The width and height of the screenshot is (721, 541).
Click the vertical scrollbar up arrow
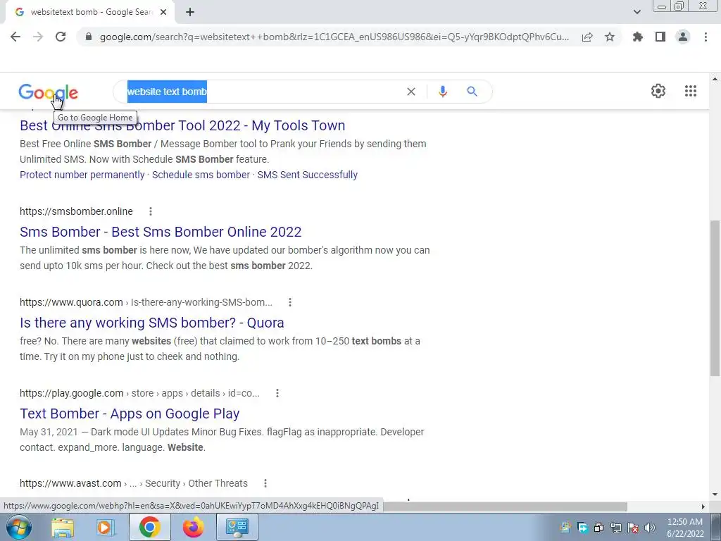pyautogui.click(x=715, y=79)
